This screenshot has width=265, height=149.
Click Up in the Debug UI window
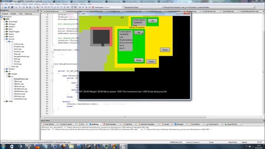(139, 32)
